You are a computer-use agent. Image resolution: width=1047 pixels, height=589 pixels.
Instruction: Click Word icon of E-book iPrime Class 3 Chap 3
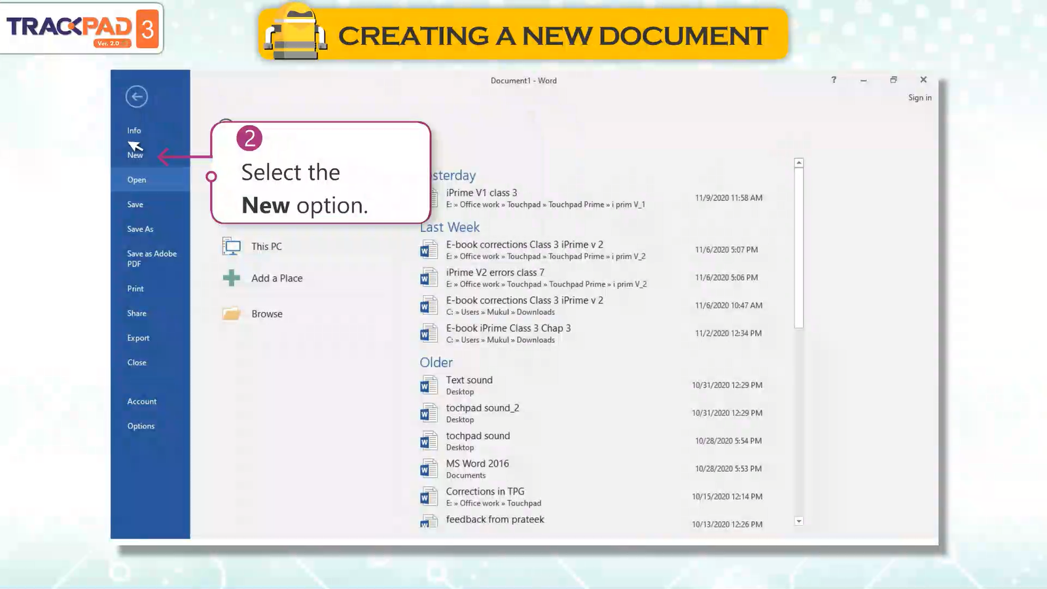429,334
